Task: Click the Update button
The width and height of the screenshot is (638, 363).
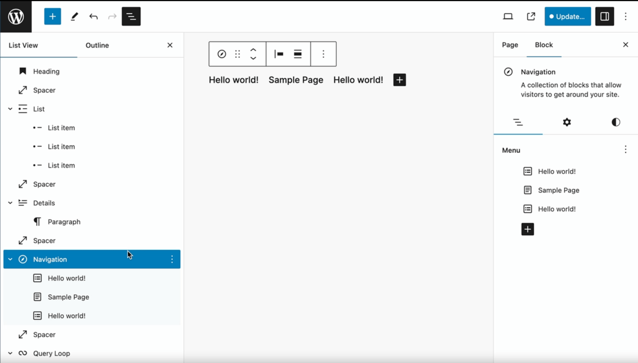Action: point(567,16)
